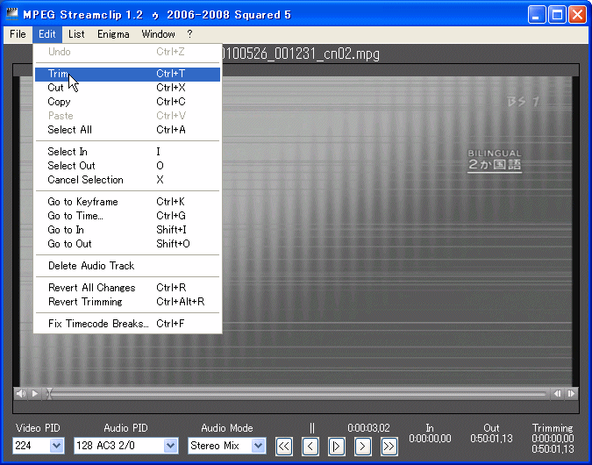The width and height of the screenshot is (592, 465).
Task: Expand the Audio PID combo box
Action: coord(171,446)
